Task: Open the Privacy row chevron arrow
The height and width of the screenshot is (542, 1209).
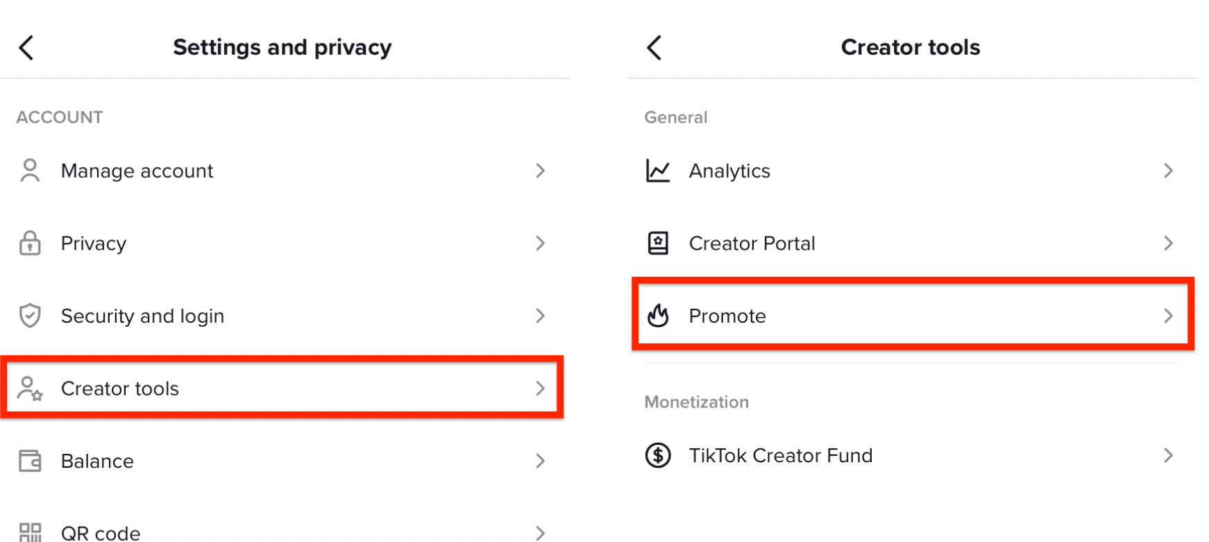Action: (541, 243)
